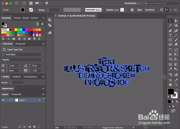Switch to the Brushes panel tab
180x129 pixels.
[x=17, y=18]
